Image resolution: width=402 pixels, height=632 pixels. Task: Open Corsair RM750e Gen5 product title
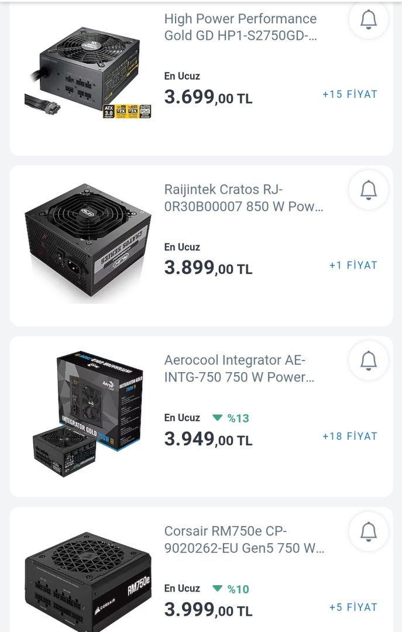(244, 540)
